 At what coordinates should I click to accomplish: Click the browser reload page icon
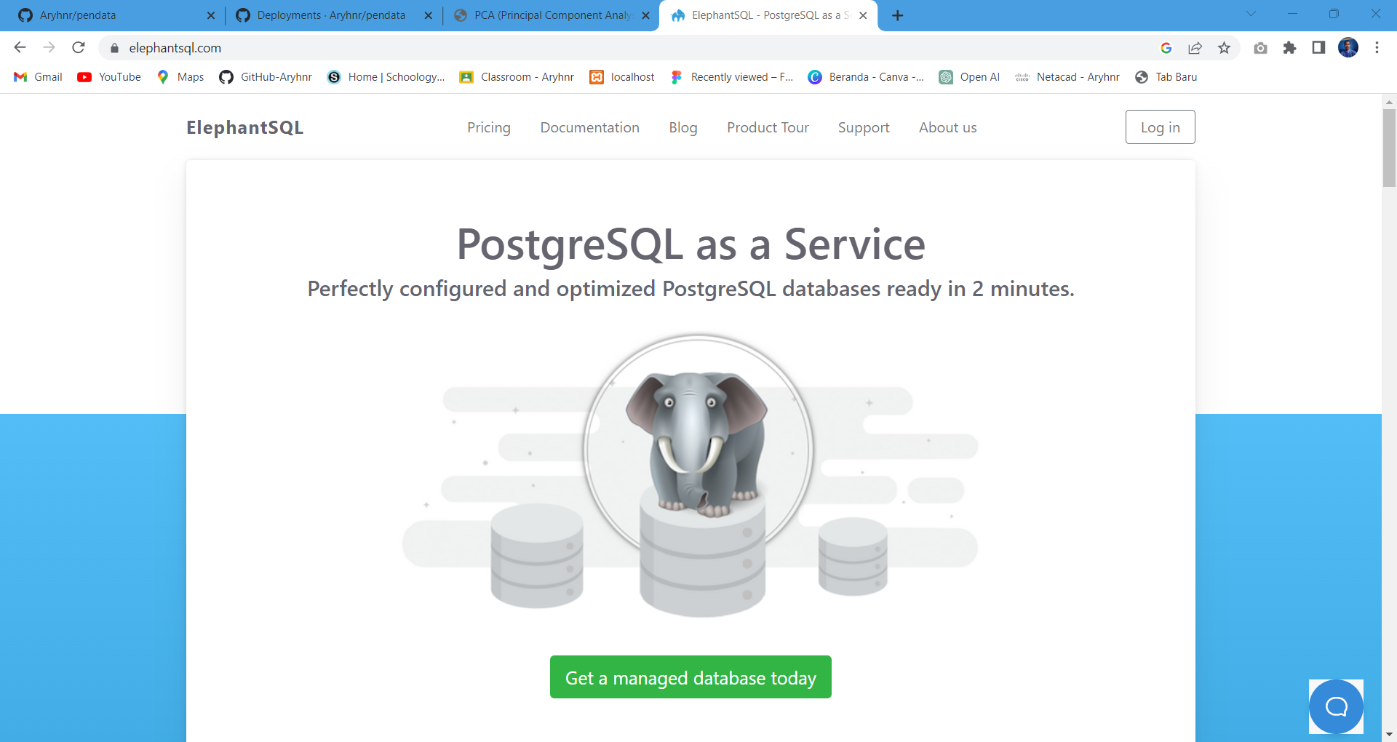79,48
